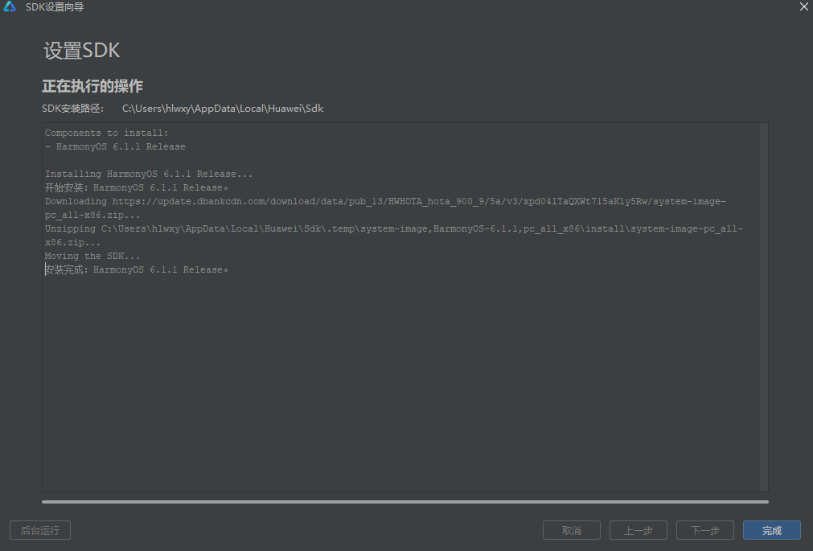Click the 上一步 previous button
This screenshot has width=813, height=551.
(638, 530)
